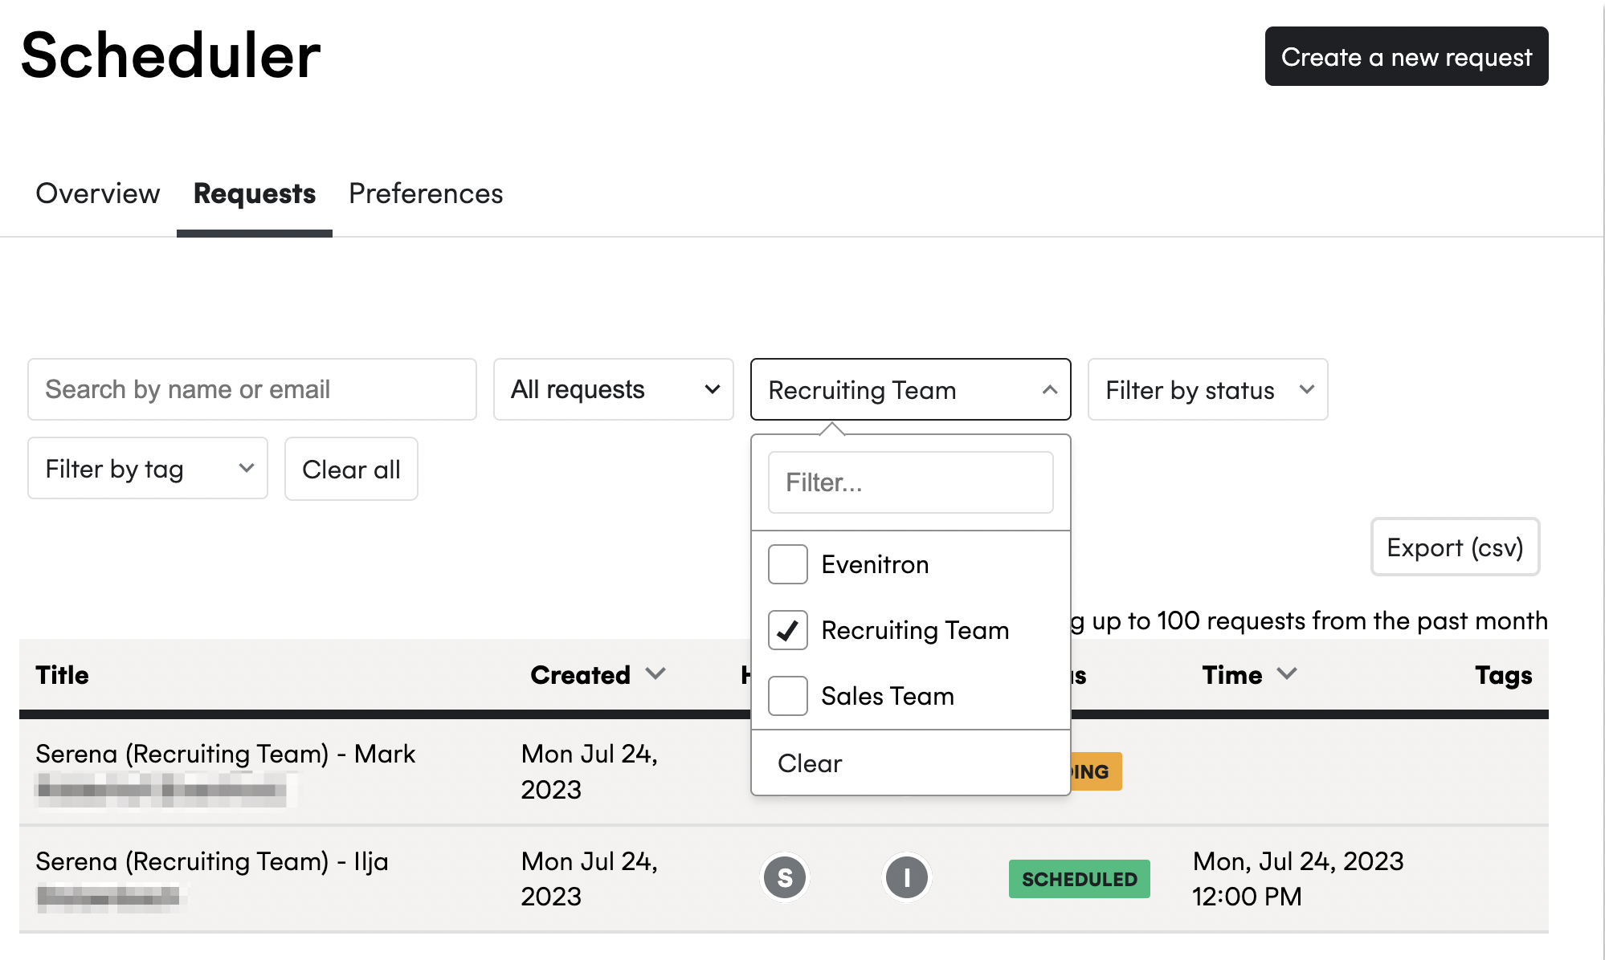This screenshot has height=960, width=1605.
Task: Open the All requests dropdown
Action: [614, 389]
